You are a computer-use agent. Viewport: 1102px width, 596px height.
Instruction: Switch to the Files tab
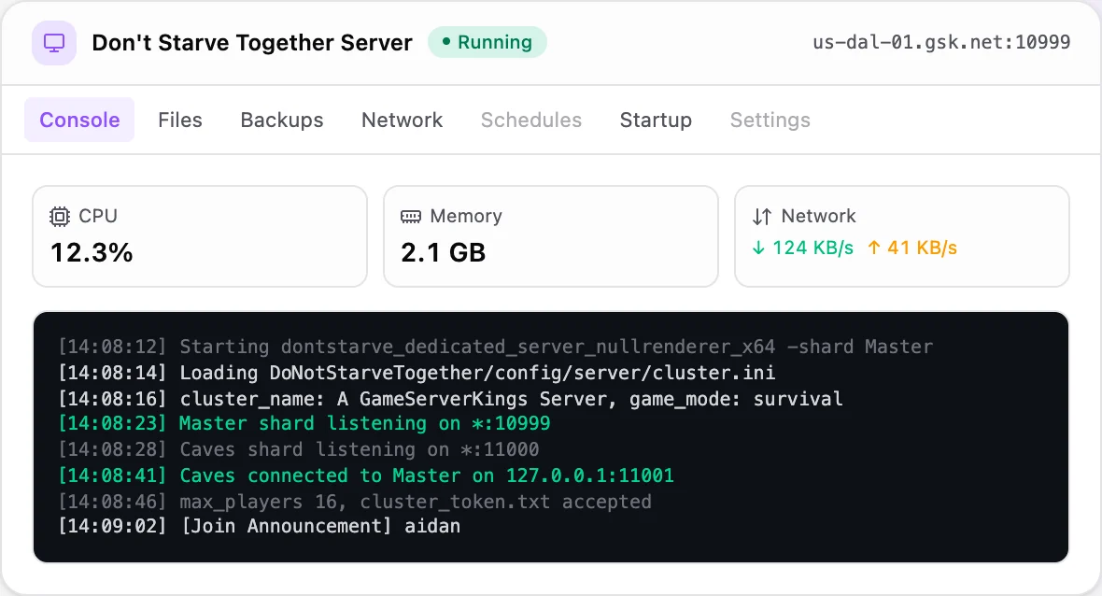click(x=180, y=120)
